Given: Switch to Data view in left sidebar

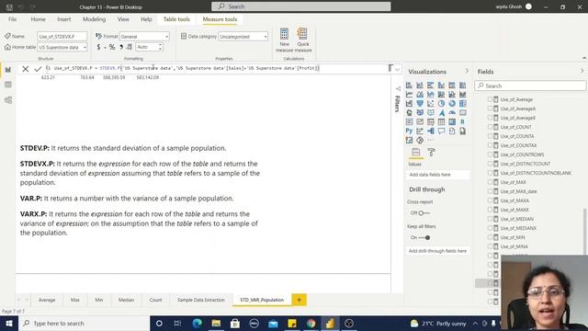Looking at the screenshot, I should point(8,85).
